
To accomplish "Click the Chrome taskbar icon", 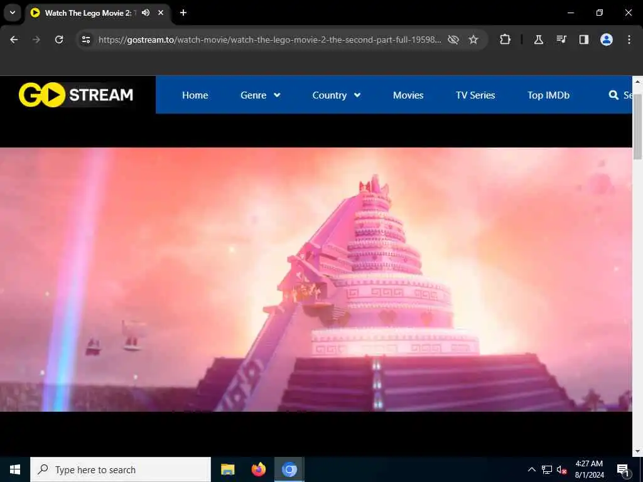I will (289, 469).
